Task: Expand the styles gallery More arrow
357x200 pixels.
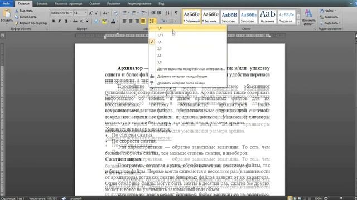Action: tap(298, 23)
